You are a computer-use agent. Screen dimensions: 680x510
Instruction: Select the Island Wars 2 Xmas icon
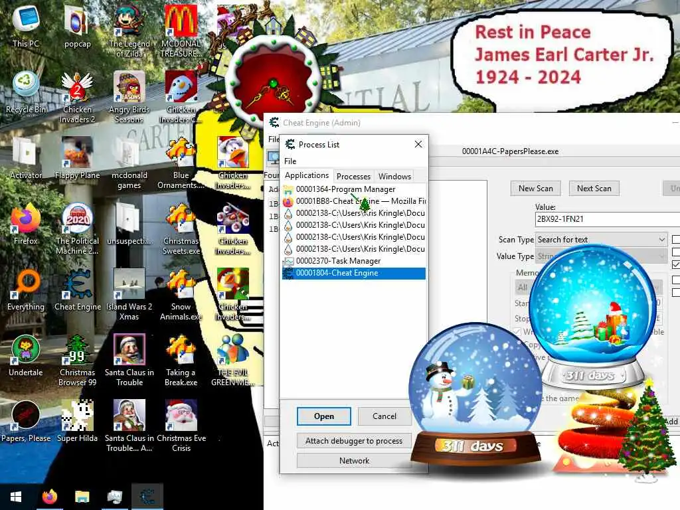(x=129, y=295)
